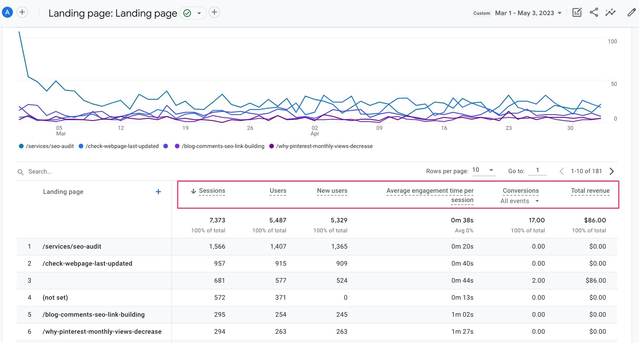Go to the next results page arrow
This screenshot has height=343, width=639.
point(612,171)
